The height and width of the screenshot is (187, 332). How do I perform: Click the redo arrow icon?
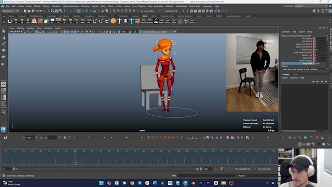coord(41,11)
